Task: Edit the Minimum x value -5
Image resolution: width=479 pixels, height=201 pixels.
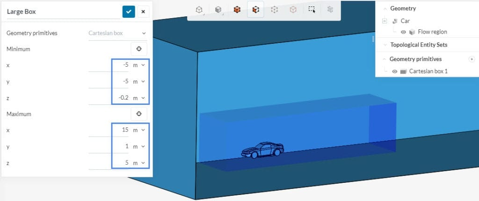Action: pyautogui.click(x=109, y=65)
